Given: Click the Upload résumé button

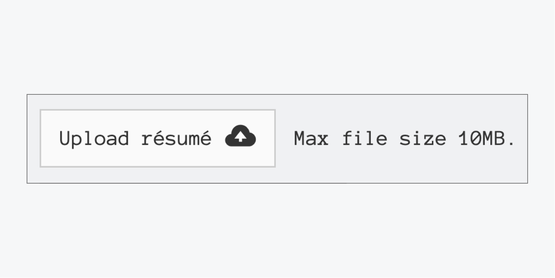Looking at the screenshot, I should pyautogui.click(x=158, y=138).
